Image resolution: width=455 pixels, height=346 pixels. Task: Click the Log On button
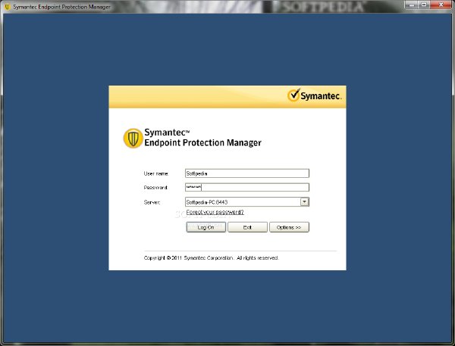coord(206,227)
